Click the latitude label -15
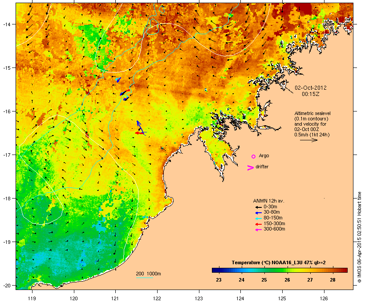Image resolution: width=365 pixels, height=302 pixels. point(7,68)
